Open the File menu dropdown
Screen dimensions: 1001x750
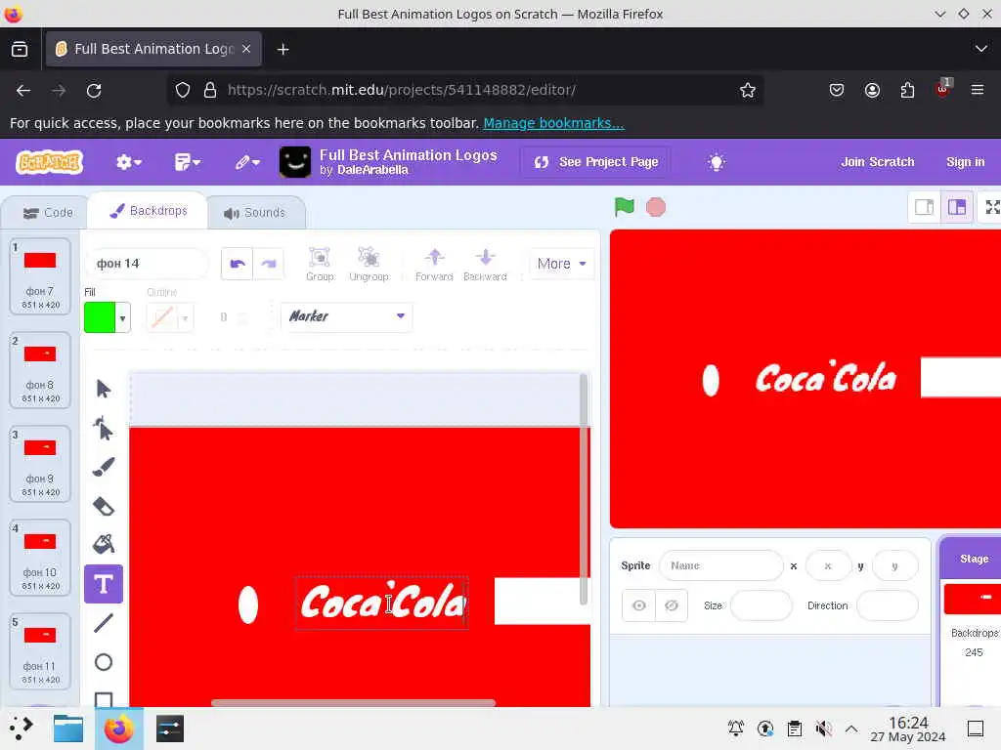click(x=187, y=162)
